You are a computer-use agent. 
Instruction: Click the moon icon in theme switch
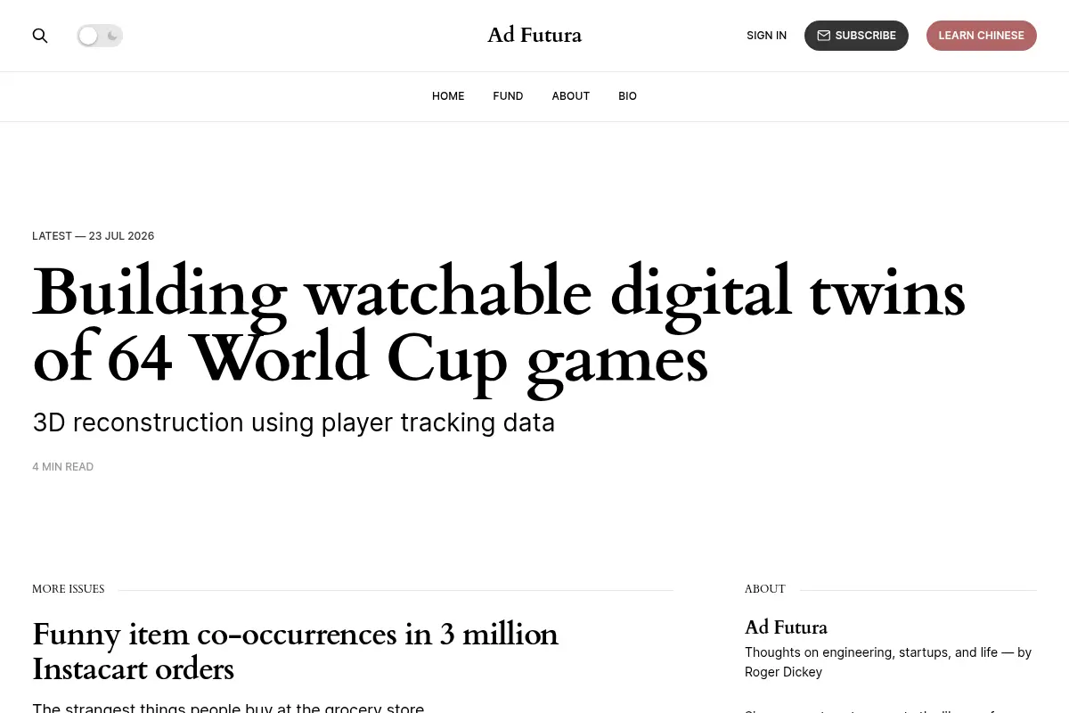tap(112, 36)
